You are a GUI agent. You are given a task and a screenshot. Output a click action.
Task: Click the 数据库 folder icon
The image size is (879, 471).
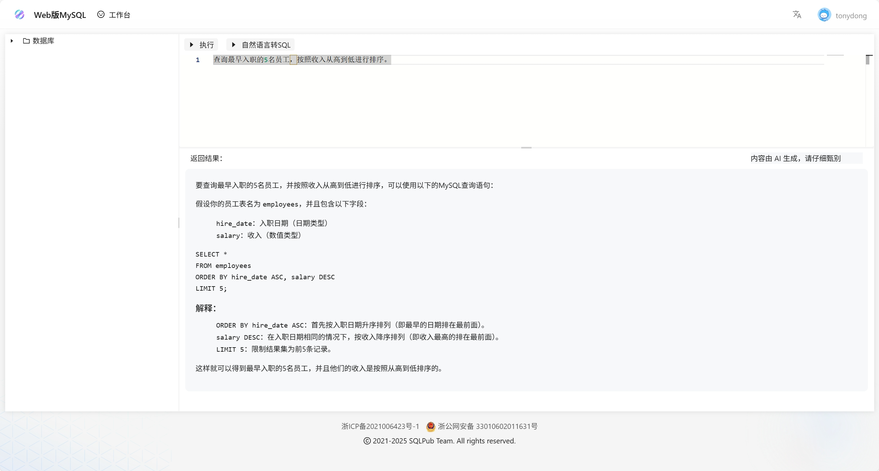26,41
